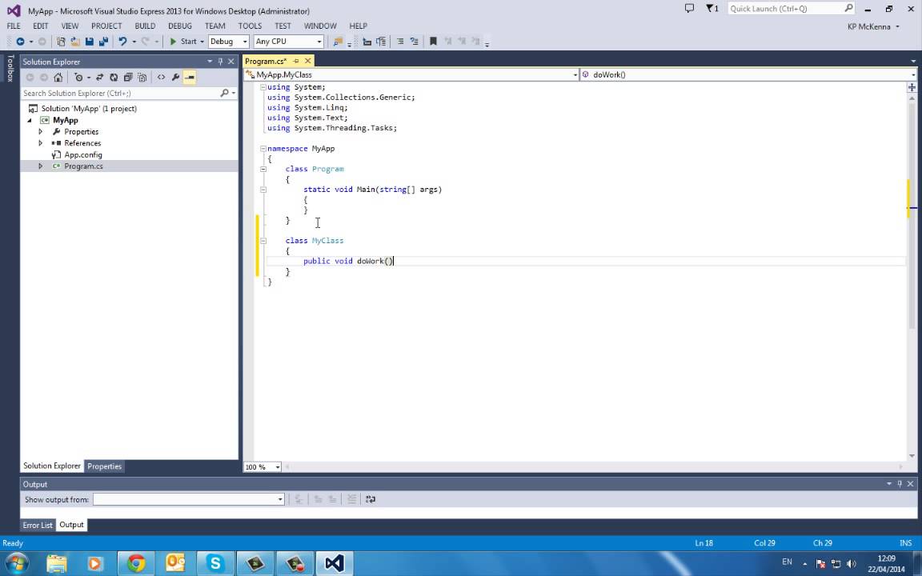
Task: Open the Solution Explorer search options dropdown
Action: (234, 93)
